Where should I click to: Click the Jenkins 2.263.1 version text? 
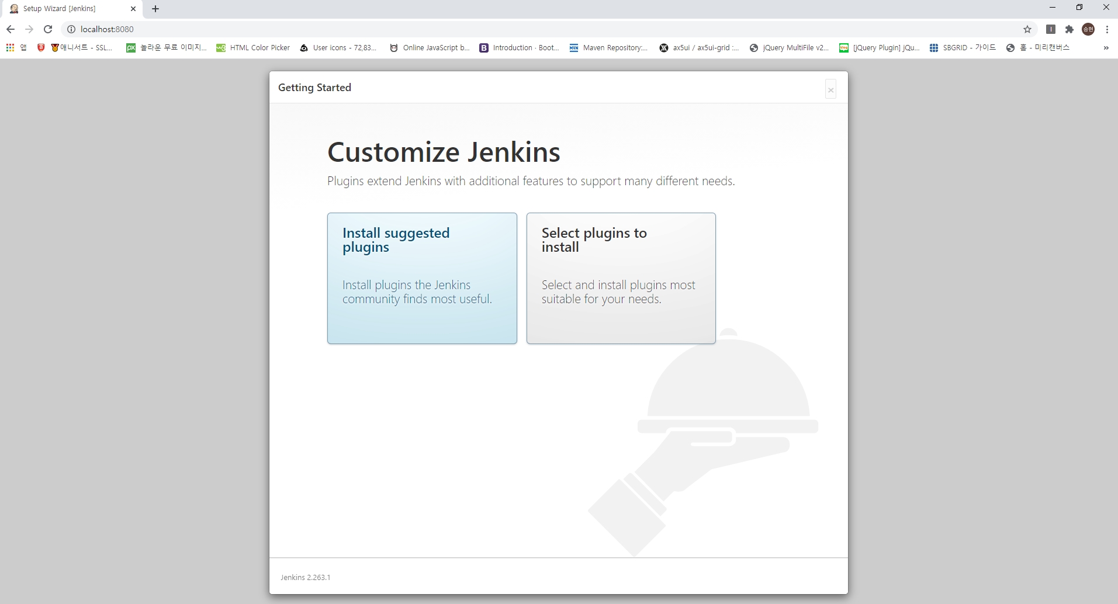click(x=305, y=577)
